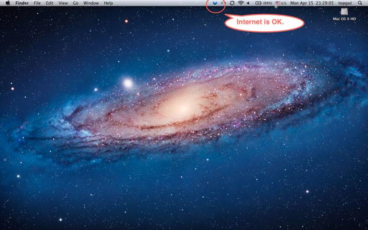The height and width of the screenshot is (230, 368).
Task: Open the Go menu
Action: point(75,3)
